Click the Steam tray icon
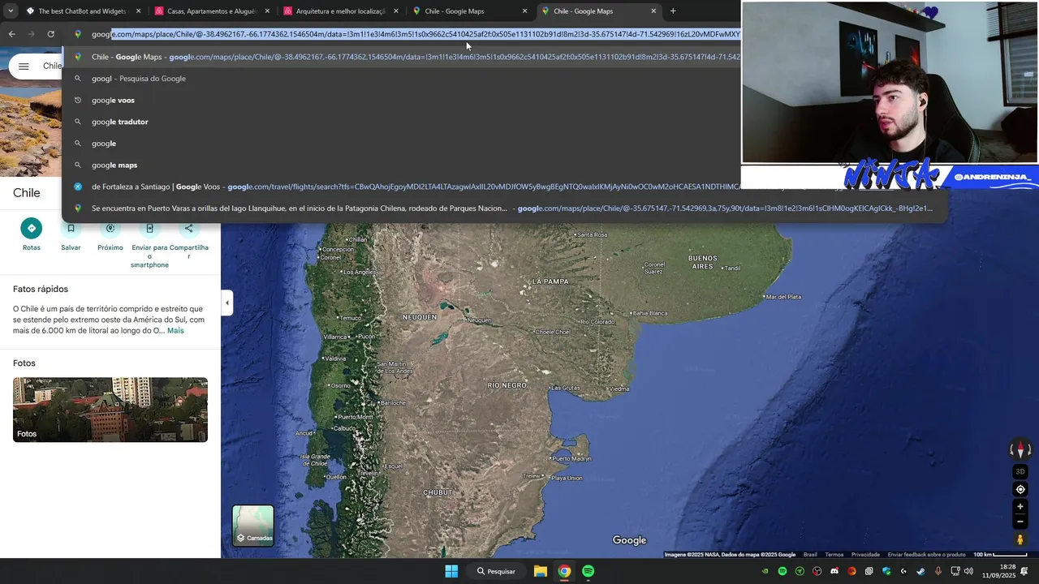 coord(920,571)
